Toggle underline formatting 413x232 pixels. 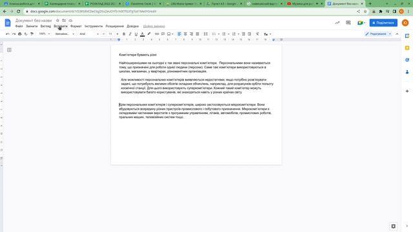(136, 34)
